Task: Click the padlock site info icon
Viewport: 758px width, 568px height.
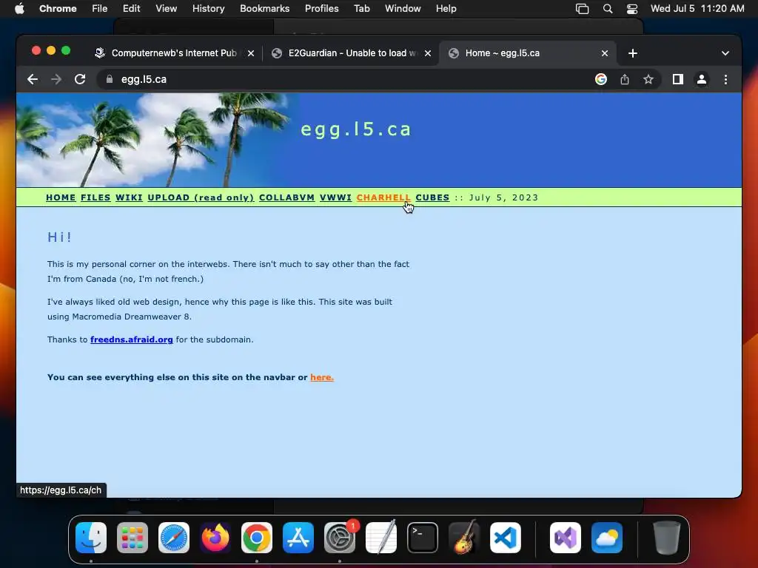Action: 110,79
